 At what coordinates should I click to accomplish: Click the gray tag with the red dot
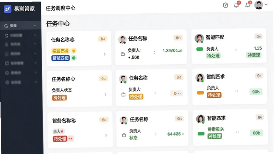58,131
